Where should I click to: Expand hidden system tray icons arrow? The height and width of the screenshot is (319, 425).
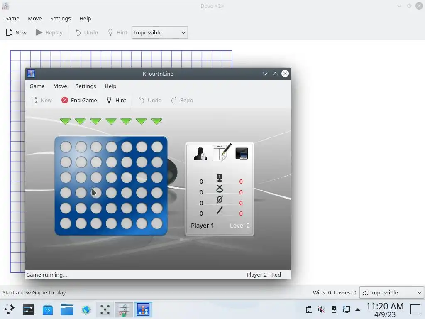click(358, 309)
